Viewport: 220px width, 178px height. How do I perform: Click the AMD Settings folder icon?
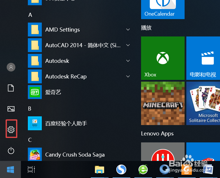tap(35, 30)
